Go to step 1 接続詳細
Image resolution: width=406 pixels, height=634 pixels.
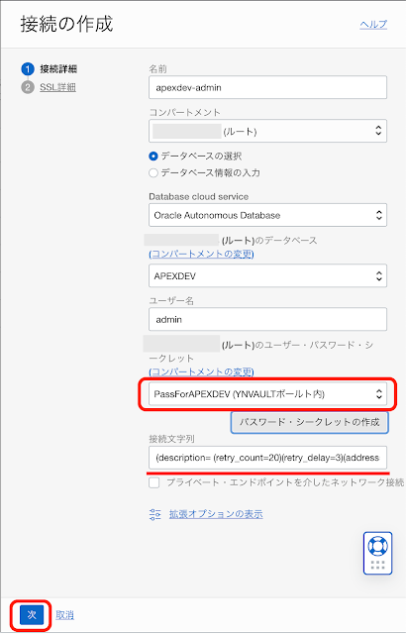(x=49, y=69)
